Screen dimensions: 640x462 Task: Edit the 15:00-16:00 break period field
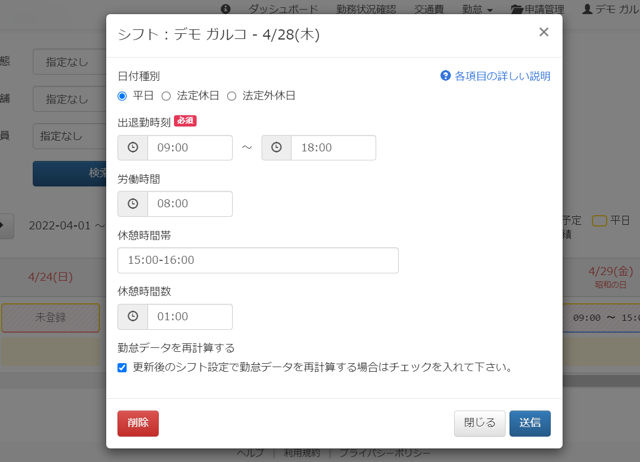coord(258,260)
